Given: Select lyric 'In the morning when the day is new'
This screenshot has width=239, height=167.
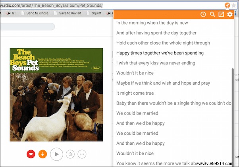Looking at the screenshot, I should [x=152, y=23].
